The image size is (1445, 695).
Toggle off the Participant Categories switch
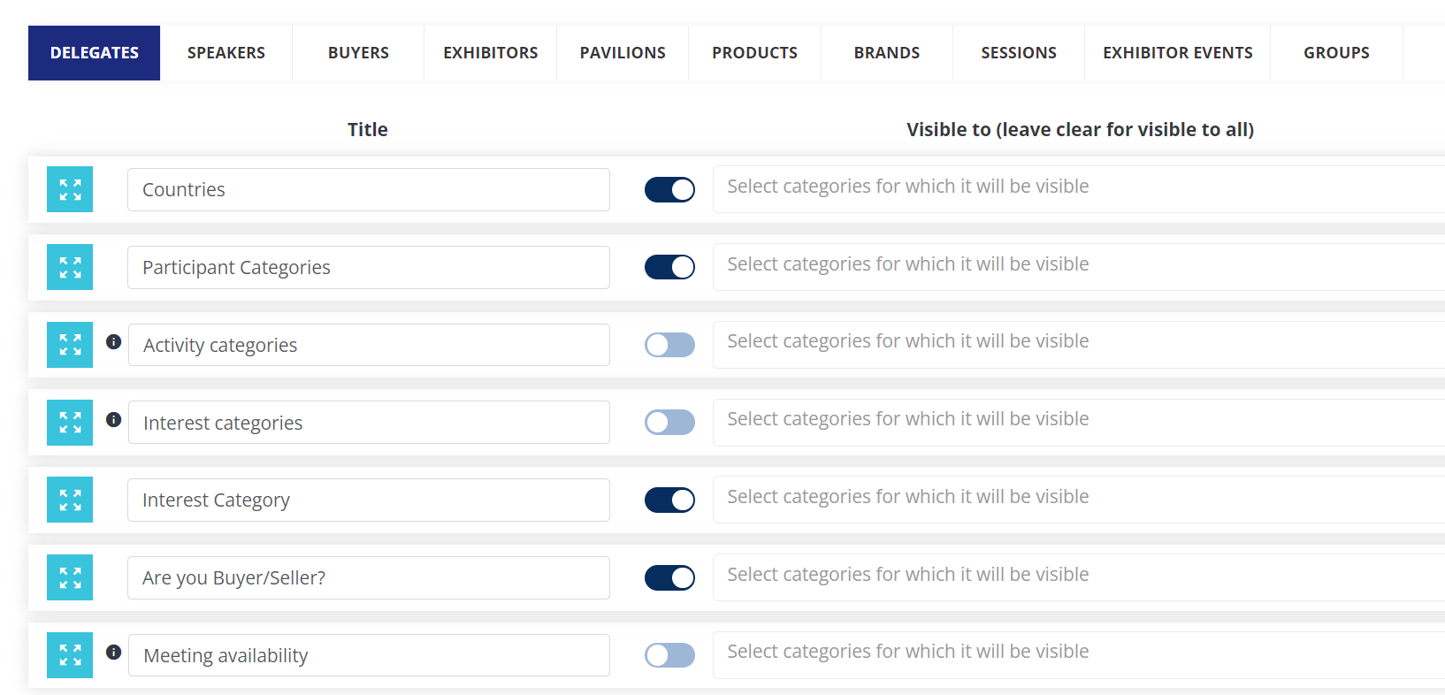(x=669, y=267)
